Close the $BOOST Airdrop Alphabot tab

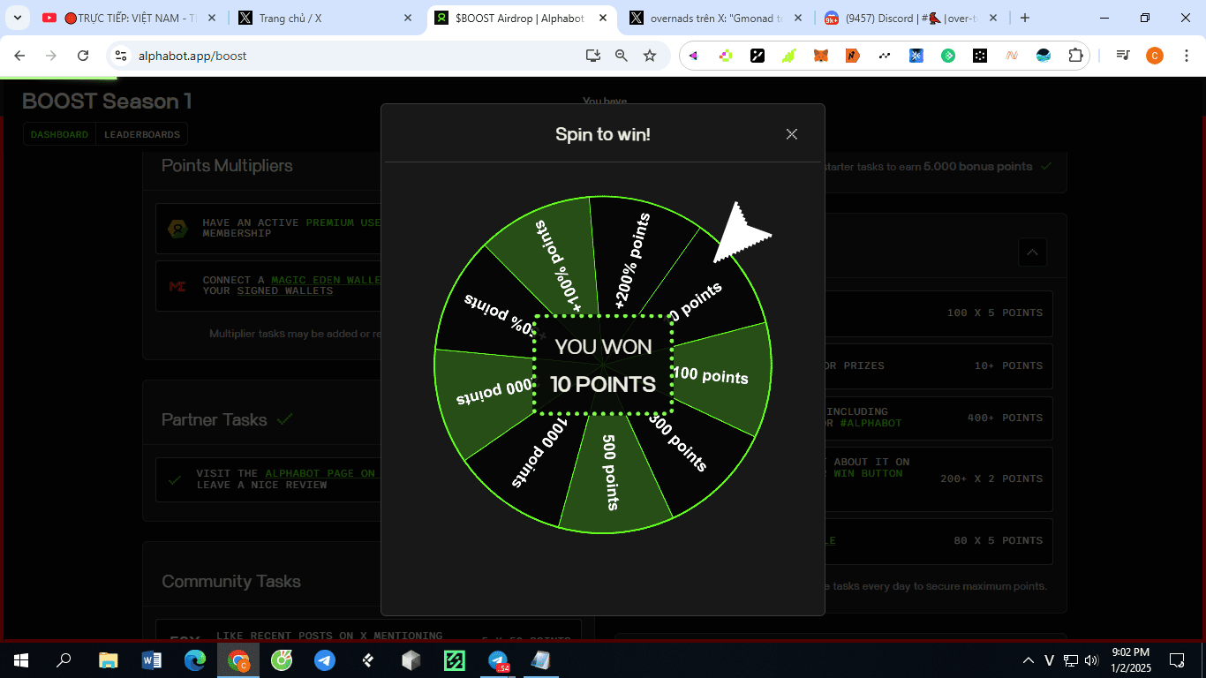pos(602,18)
